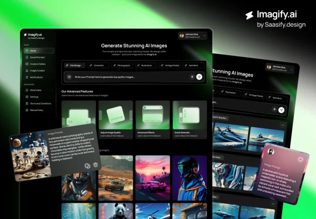This screenshot has height=219, width=316.
Task: Click 'Learn about this feature' under Adjust Image Quality
Action: (112, 136)
